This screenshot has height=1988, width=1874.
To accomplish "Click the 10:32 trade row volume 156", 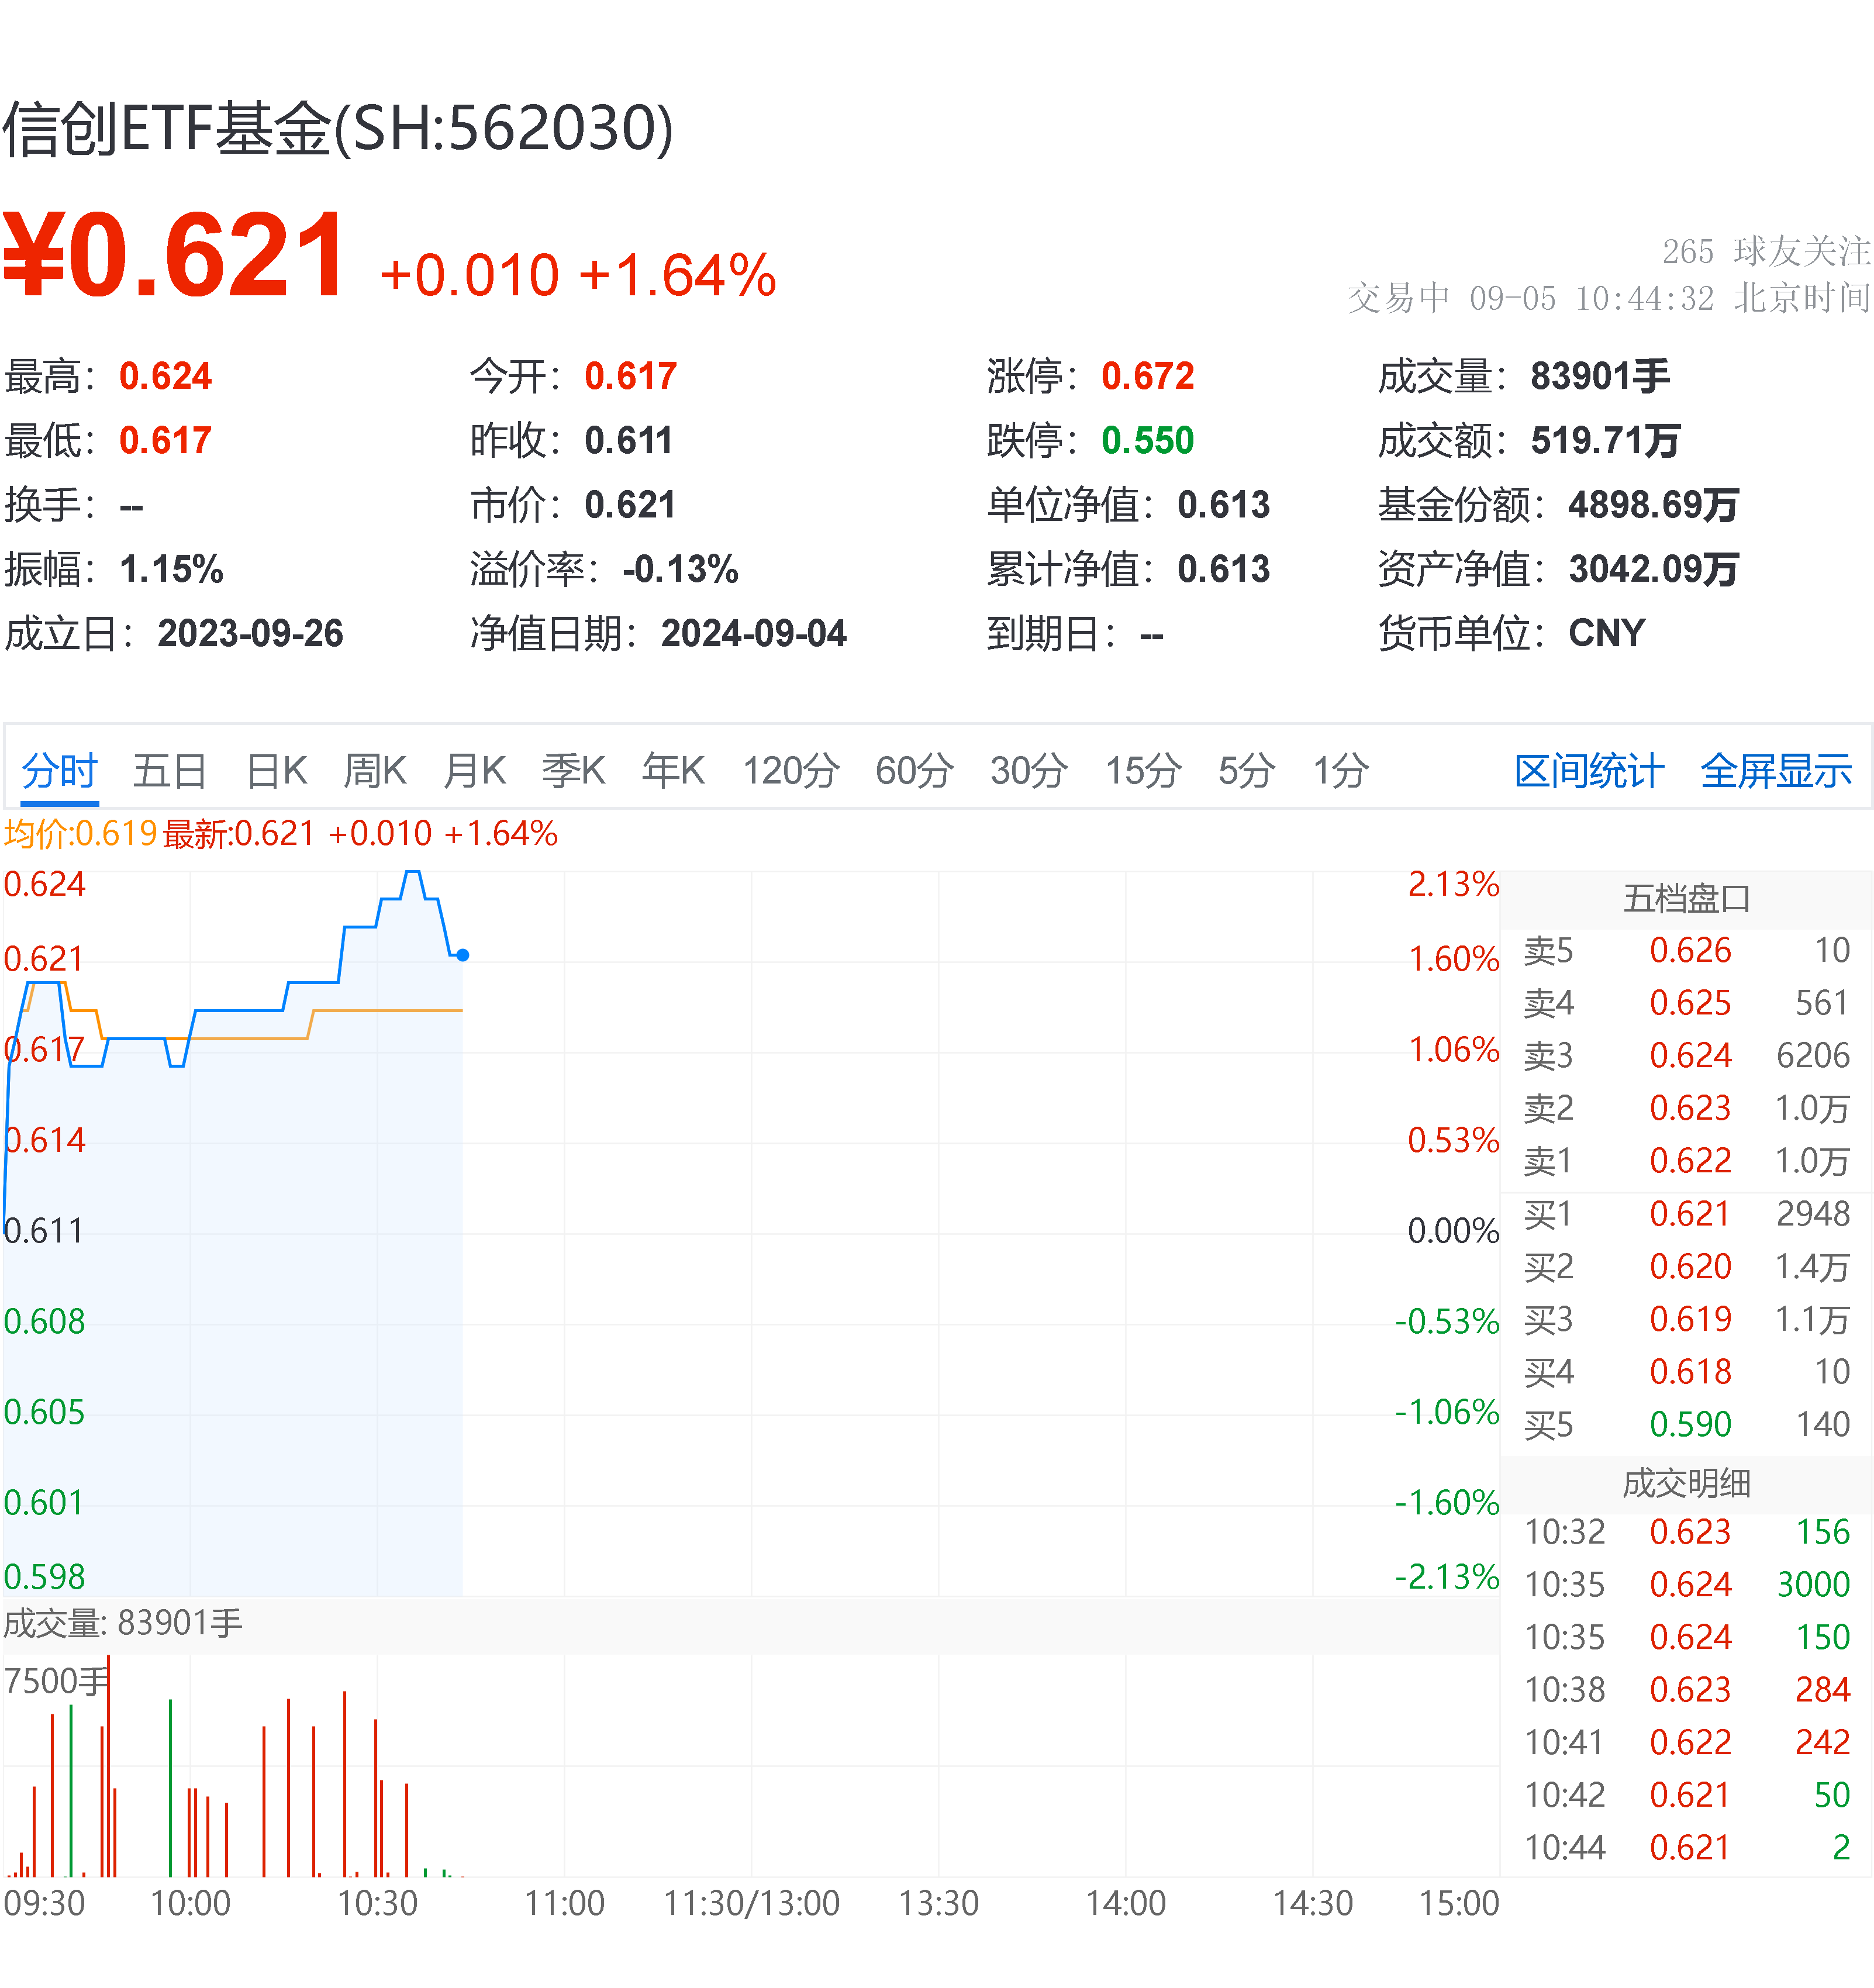I will (x=1823, y=1533).
